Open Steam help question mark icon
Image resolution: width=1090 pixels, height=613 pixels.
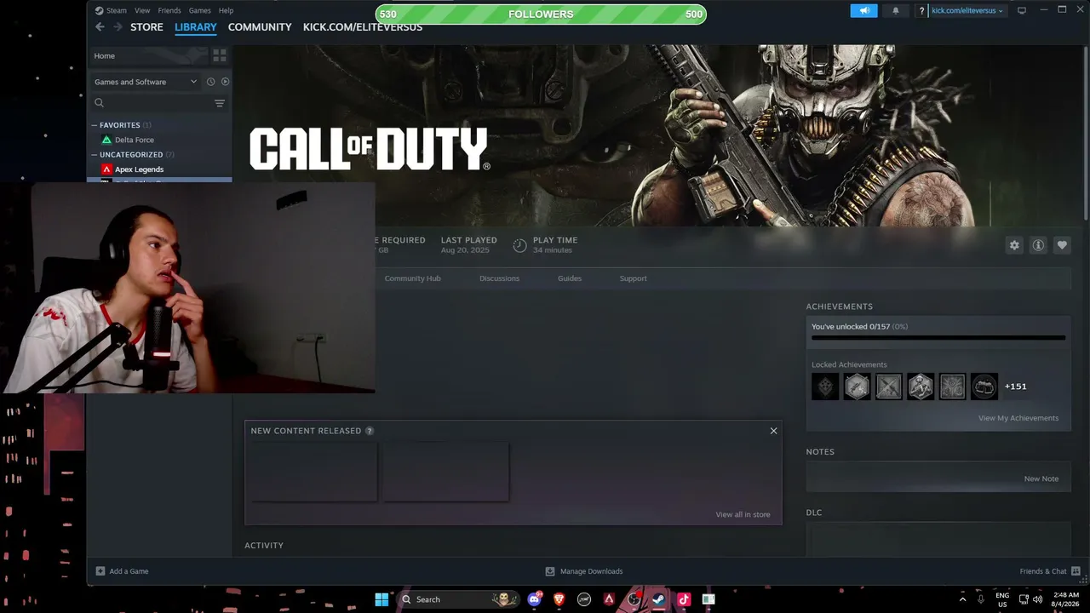tap(921, 11)
